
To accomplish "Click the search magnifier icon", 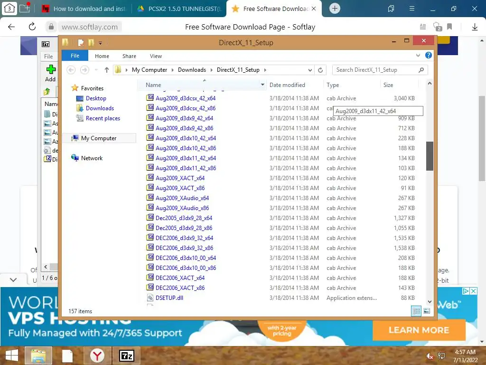I will [x=421, y=70].
